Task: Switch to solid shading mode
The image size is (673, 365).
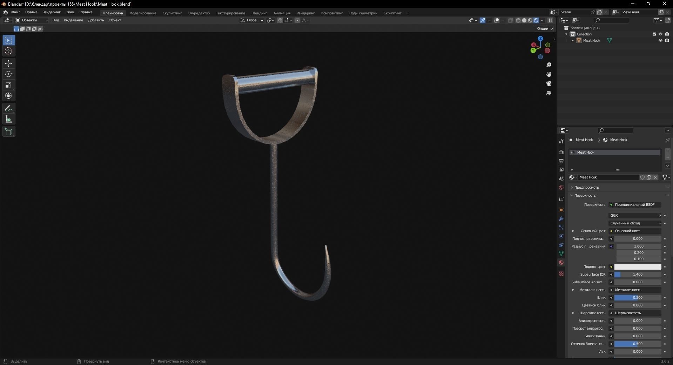Action: click(524, 20)
